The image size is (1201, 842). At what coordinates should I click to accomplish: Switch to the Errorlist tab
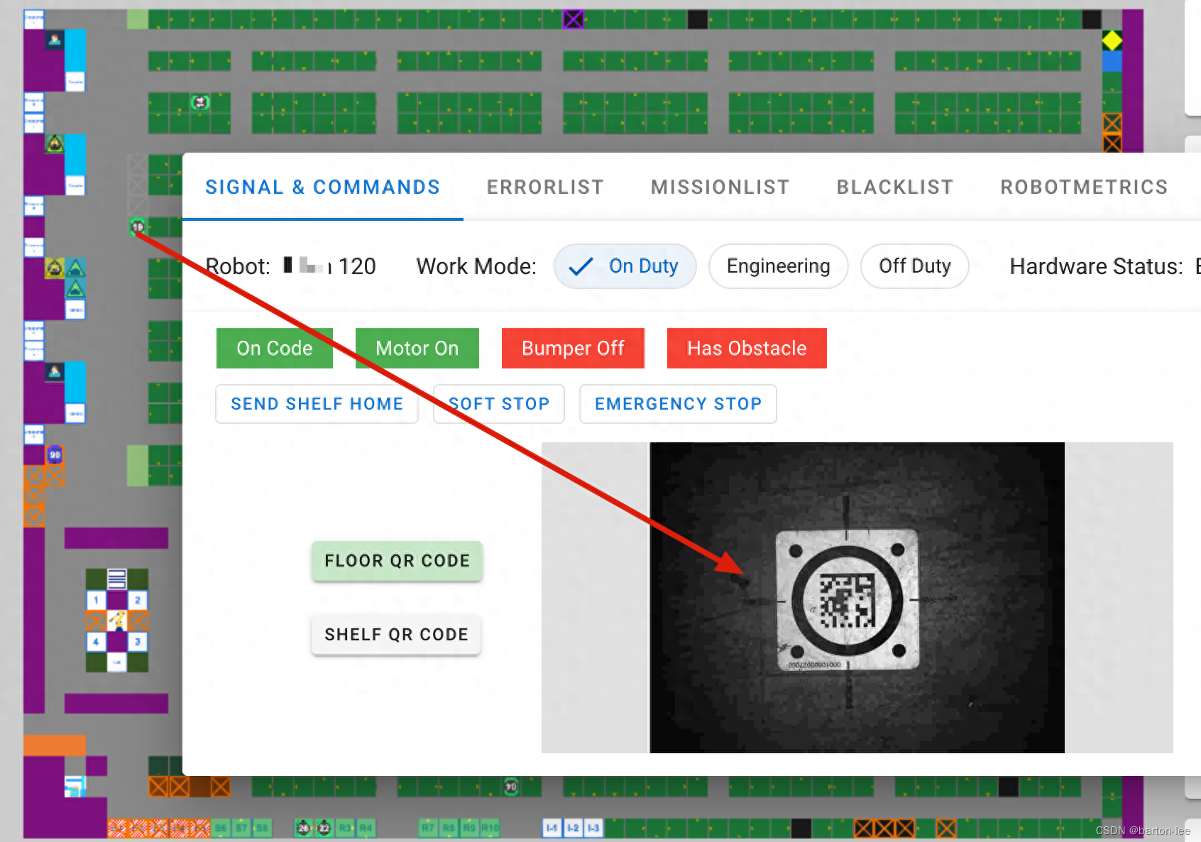[545, 187]
